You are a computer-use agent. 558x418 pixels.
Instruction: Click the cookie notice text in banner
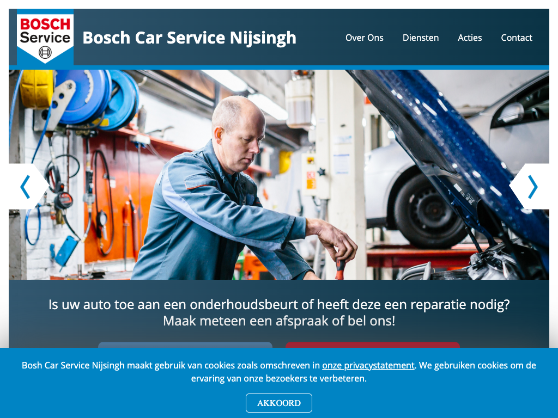click(279, 372)
